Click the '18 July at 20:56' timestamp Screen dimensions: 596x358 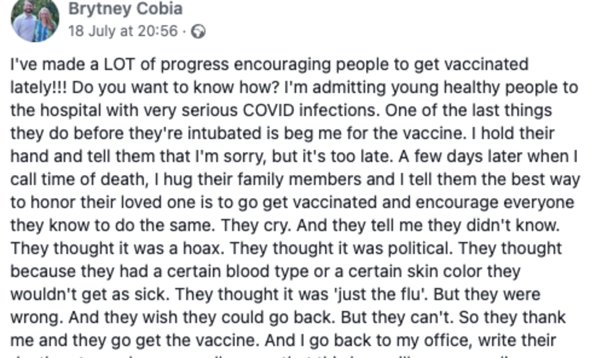click(122, 31)
